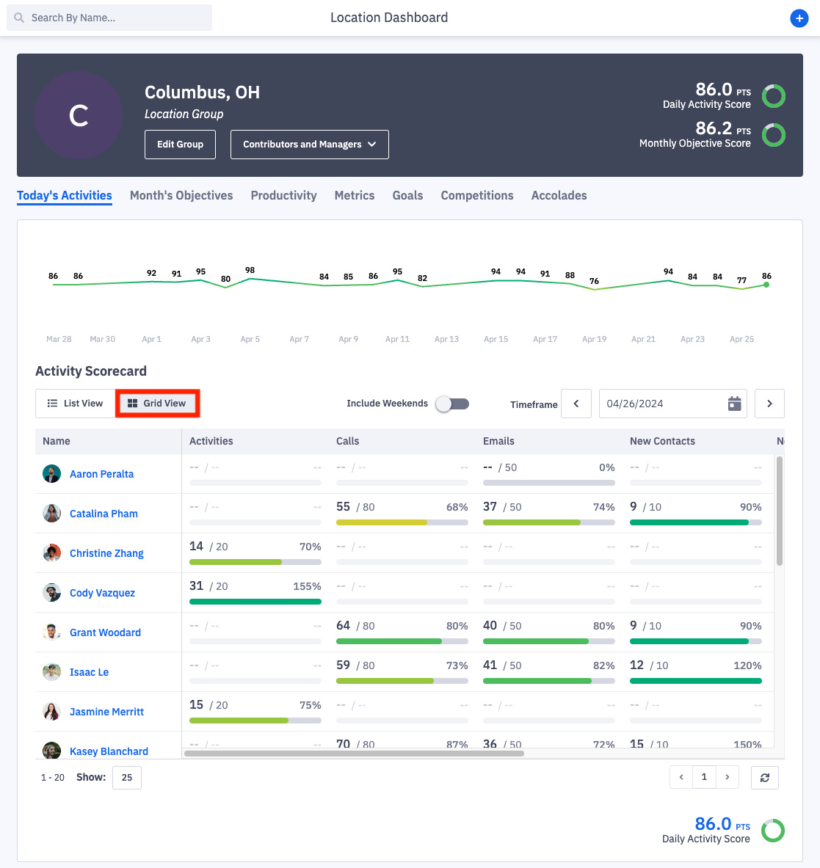Open Aaron Peralta's profile link

102,474
